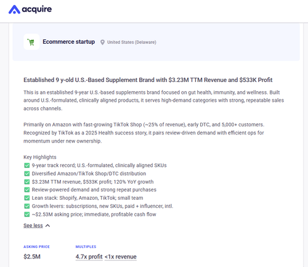
Task: Click the $3.23M TTM revenue checkmark
Action: point(27,182)
